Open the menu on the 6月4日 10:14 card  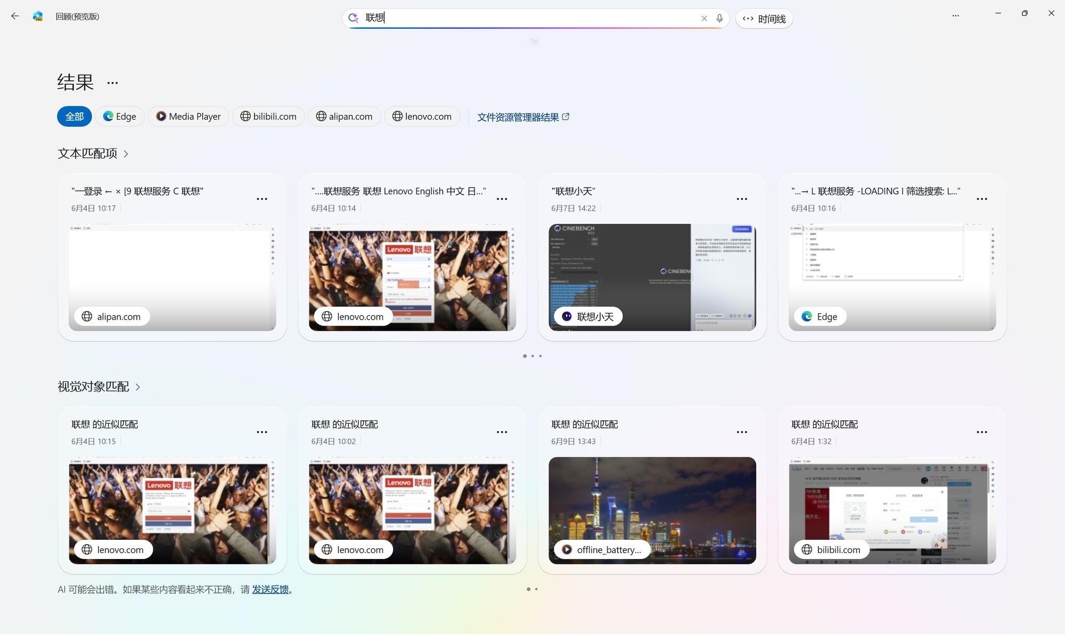[x=502, y=199]
